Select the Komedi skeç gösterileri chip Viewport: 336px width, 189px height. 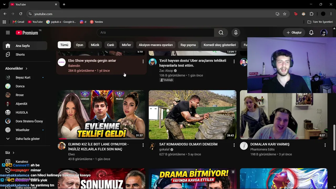(x=220, y=45)
